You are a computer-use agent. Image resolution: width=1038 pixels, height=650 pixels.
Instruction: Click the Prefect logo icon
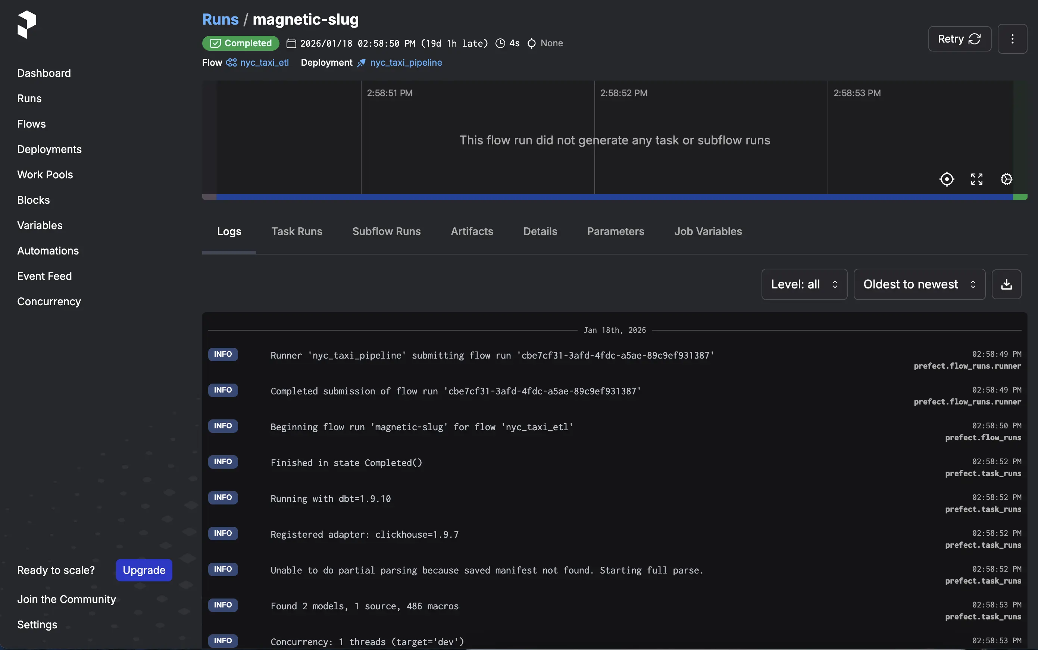pos(26,25)
